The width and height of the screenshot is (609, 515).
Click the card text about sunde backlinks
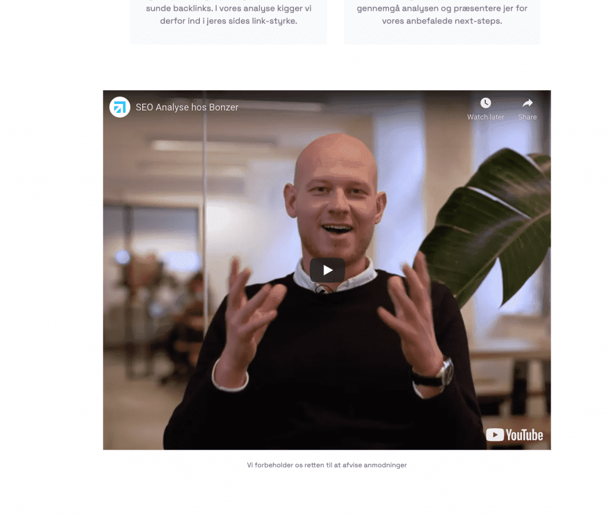(x=228, y=15)
